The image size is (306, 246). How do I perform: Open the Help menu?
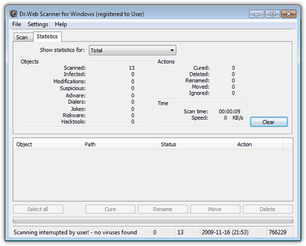[x=61, y=24]
